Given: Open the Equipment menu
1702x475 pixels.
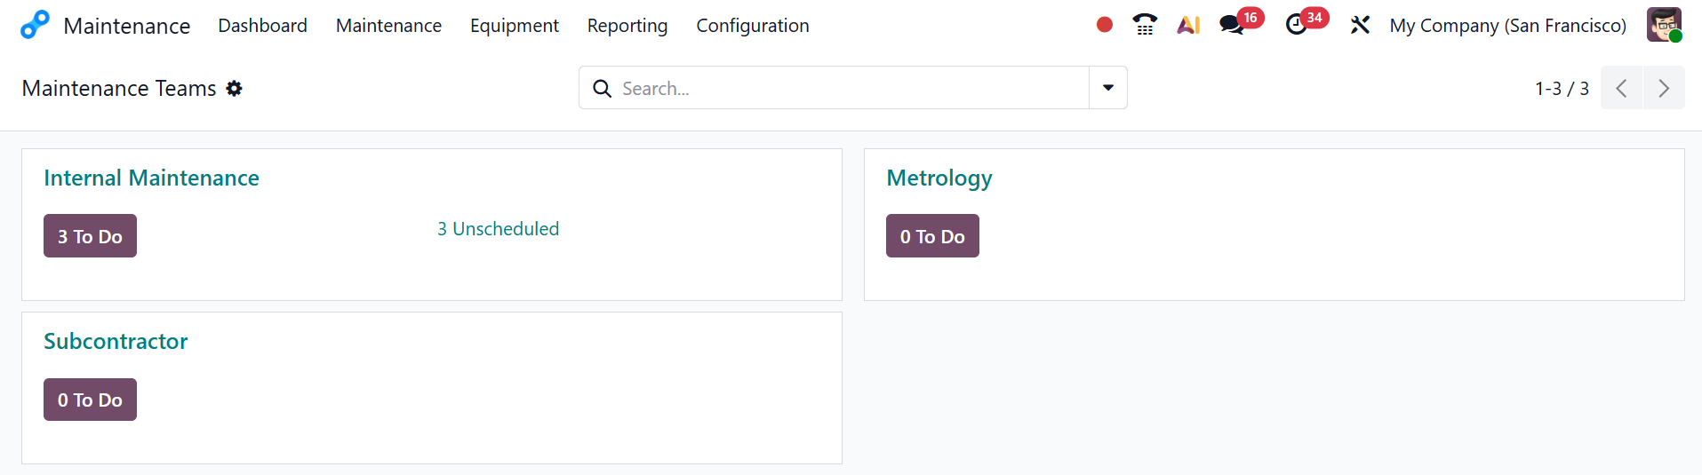Looking at the screenshot, I should (x=514, y=26).
